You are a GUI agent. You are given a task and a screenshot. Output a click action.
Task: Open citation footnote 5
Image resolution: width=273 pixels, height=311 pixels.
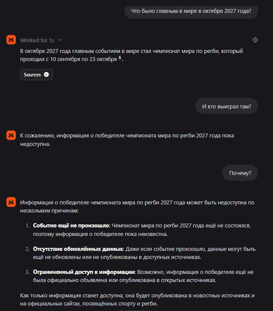pyautogui.click(x=120, y=58)
